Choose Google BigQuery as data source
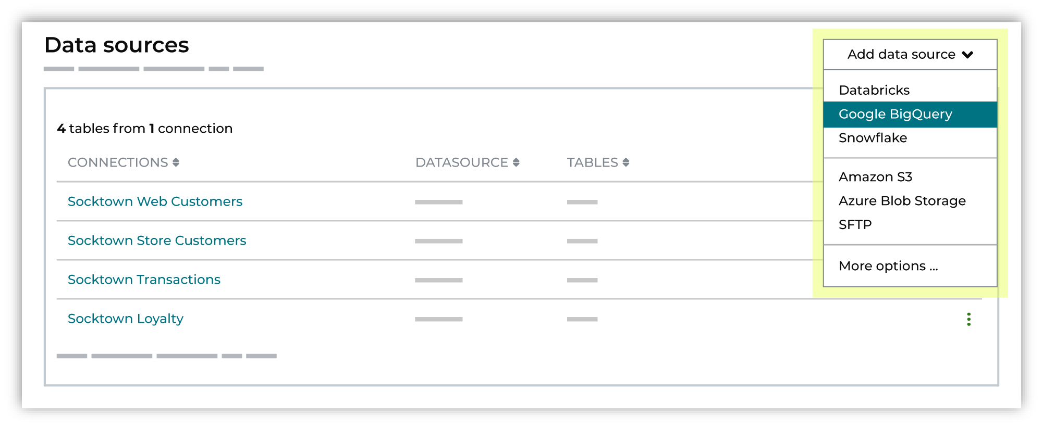The width and height of the screenshot is (1043, 430). coord(895,114)
